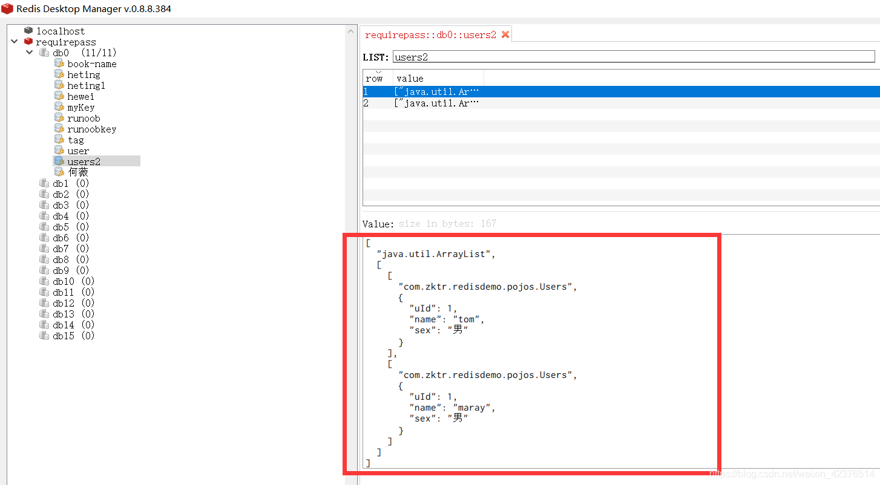Viewport: 880px width, 485px height.
Task: Click the size in bytes: 167 text
Action: click(x=447, y=224)
